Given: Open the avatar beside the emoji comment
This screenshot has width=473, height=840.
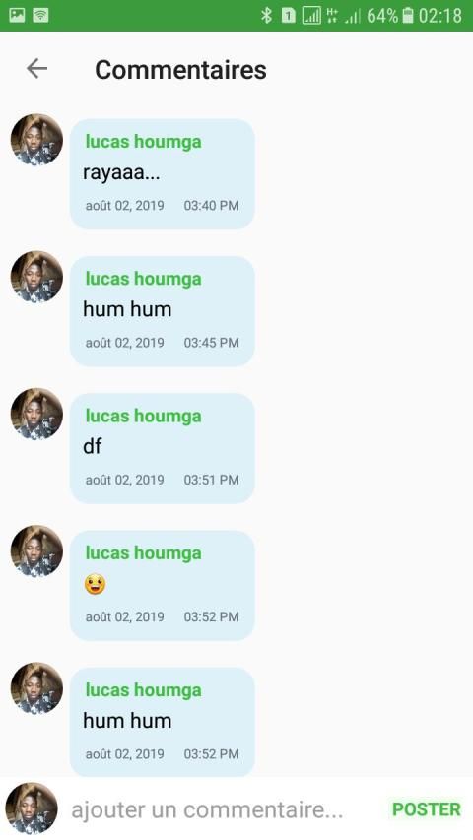Looking at the screenshot, I should tap(36, 550).
